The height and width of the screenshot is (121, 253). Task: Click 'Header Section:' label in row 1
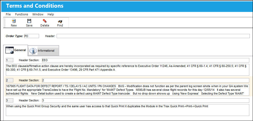pyautogui.click(x=29, y=60)
